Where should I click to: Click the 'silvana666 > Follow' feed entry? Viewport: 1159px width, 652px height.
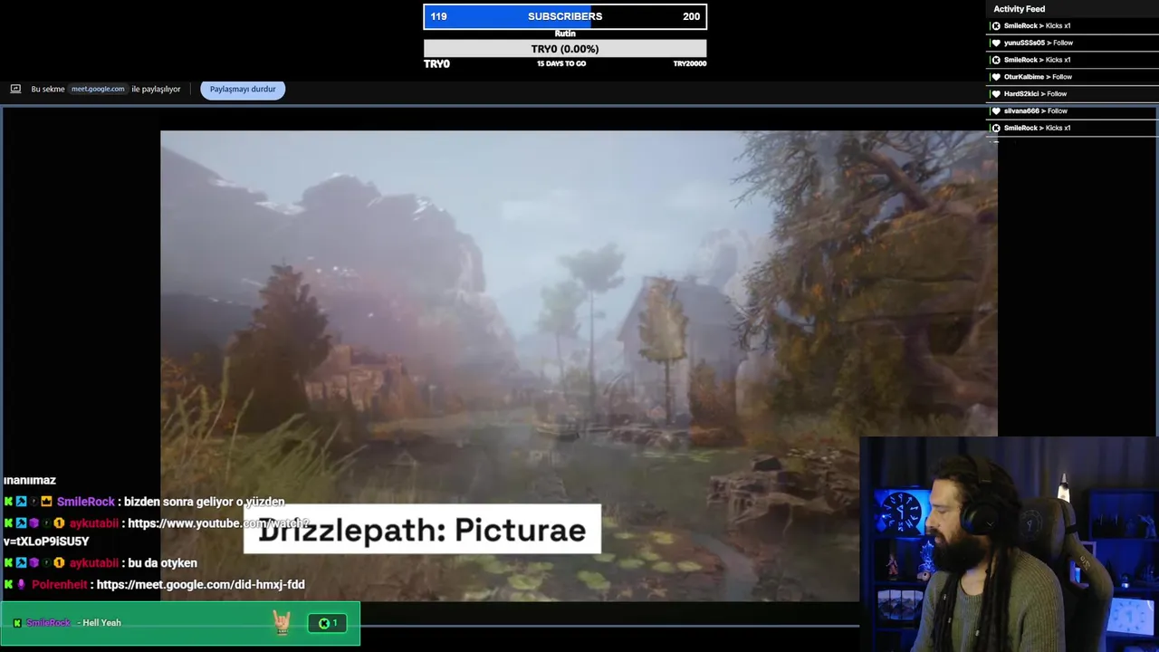click(x=1073, y=111)
